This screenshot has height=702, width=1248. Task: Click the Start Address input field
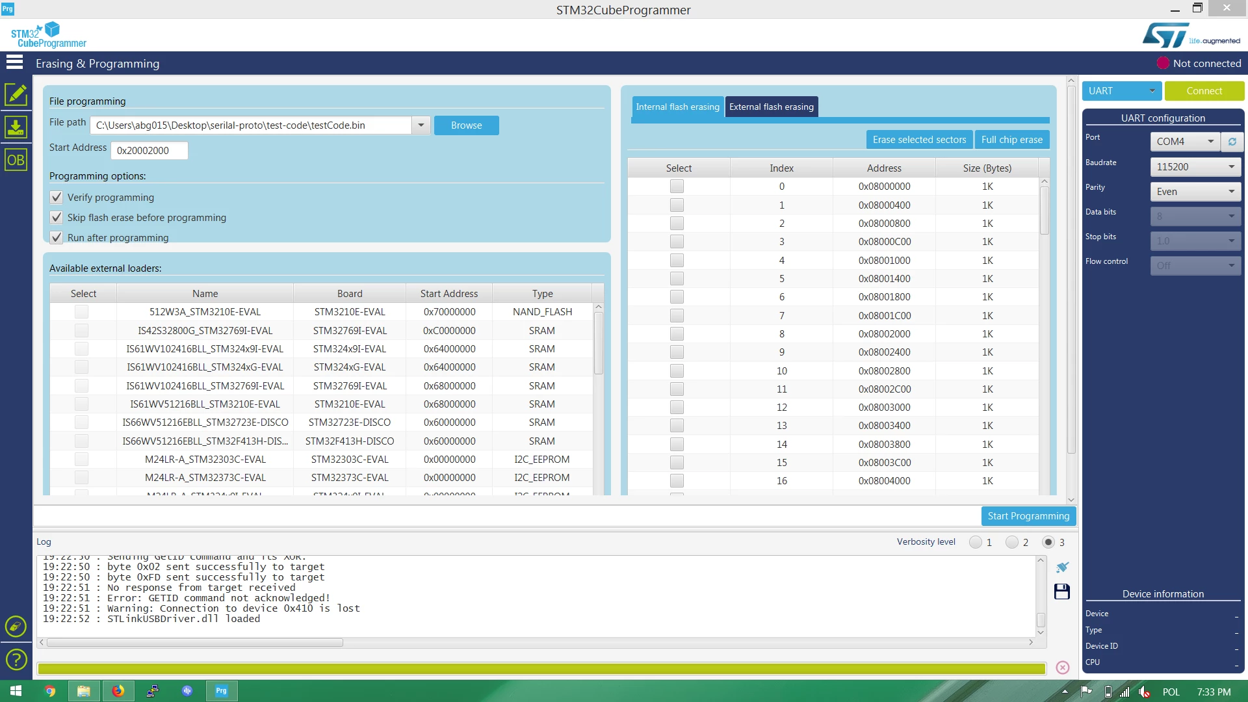(x=149, y=151)
